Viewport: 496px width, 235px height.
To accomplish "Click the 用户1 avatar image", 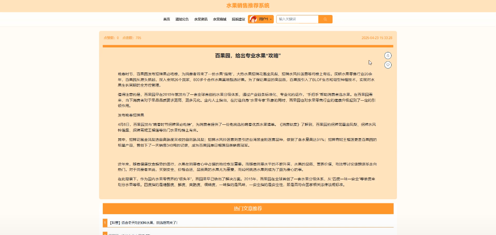I will [x=253, y=19].
